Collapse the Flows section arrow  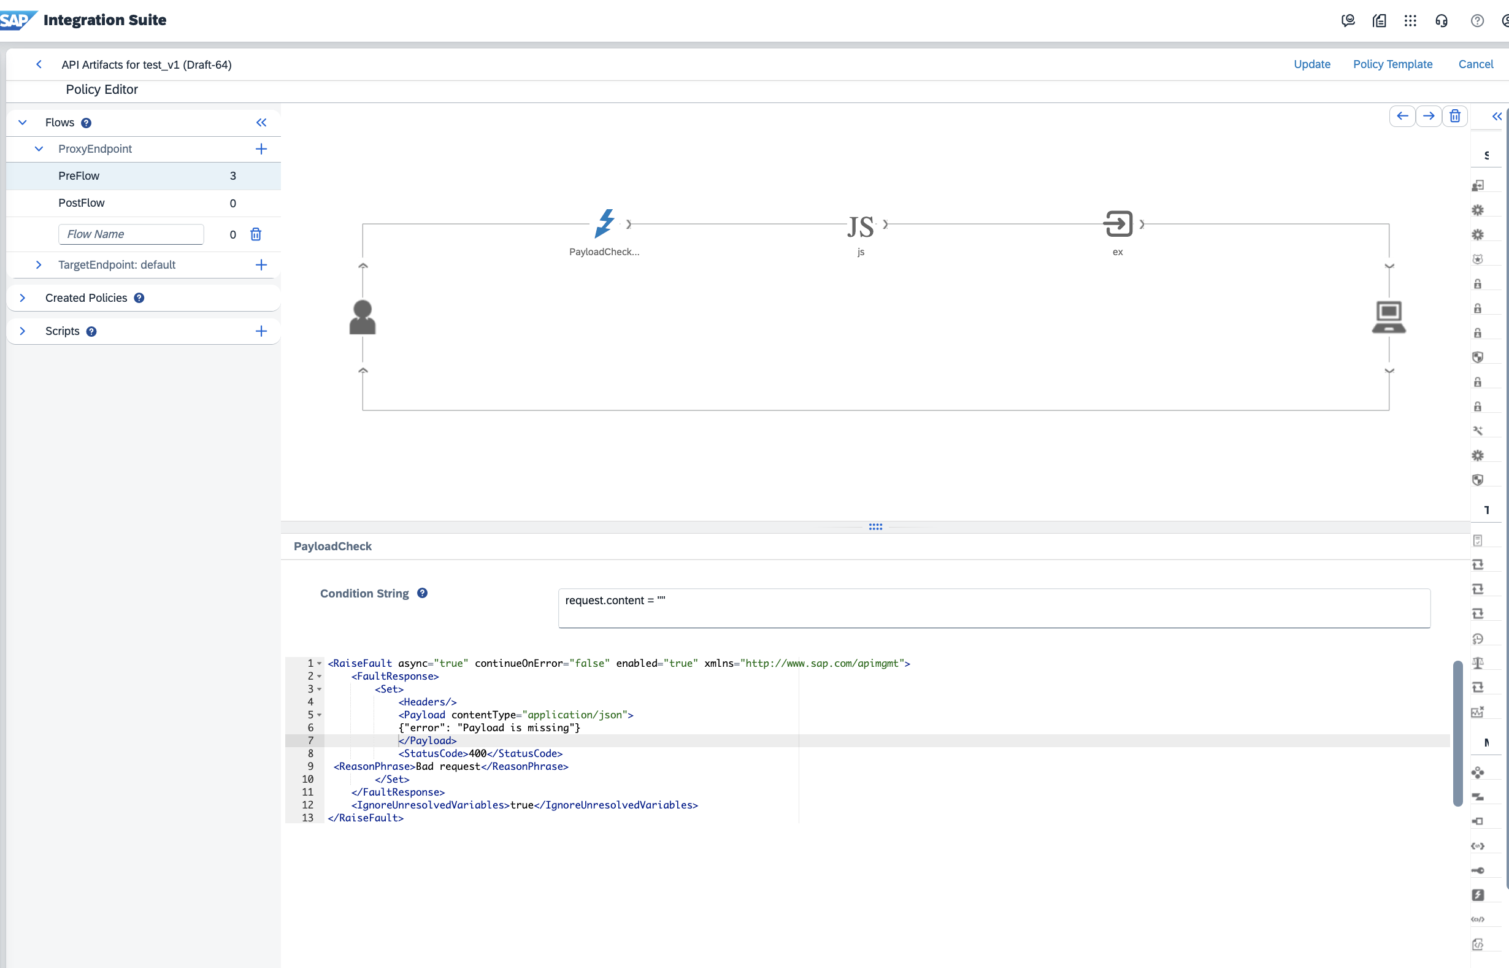point(23,123)
